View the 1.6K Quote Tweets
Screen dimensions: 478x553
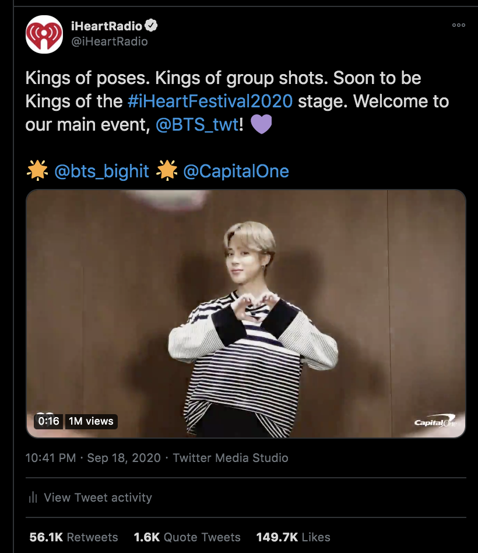coord(187,537)
